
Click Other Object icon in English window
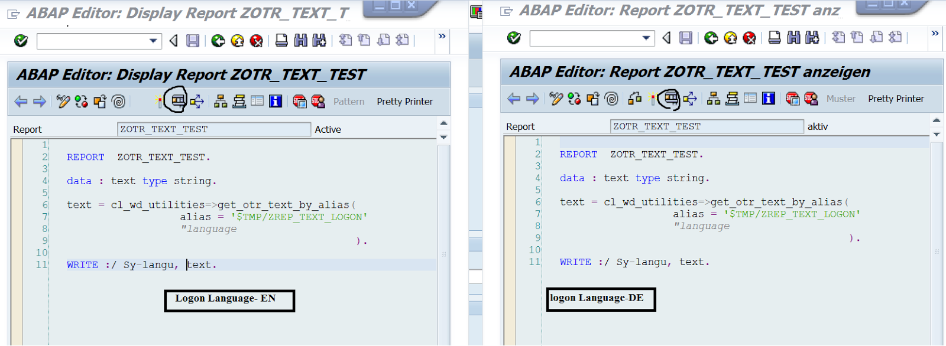tap(100, 102)
